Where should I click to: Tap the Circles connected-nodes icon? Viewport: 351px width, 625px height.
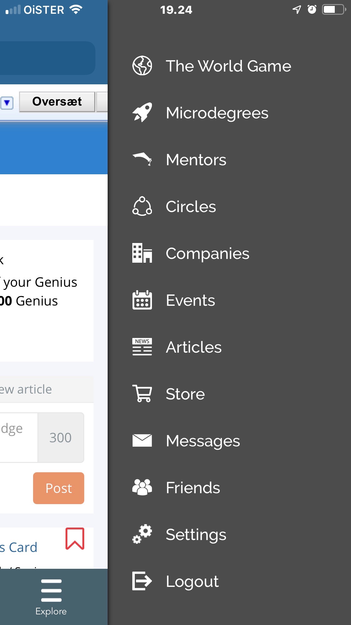point(142,206)
